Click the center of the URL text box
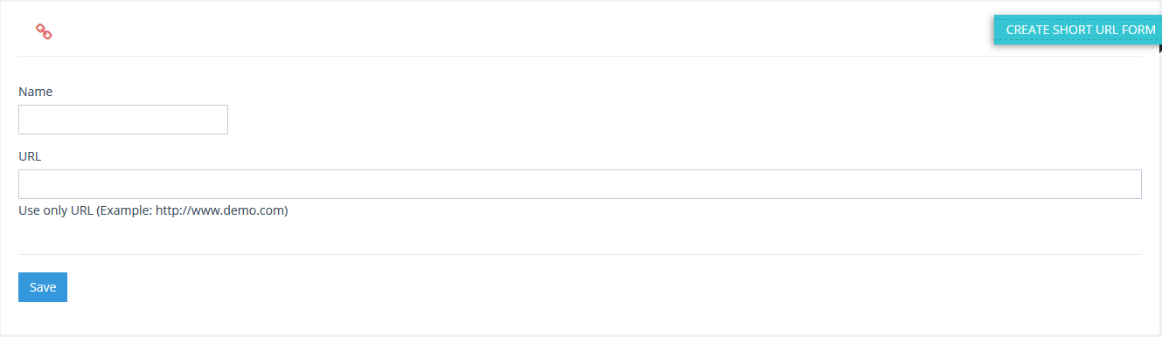The image size is (1162, 337). click(580, 184)
